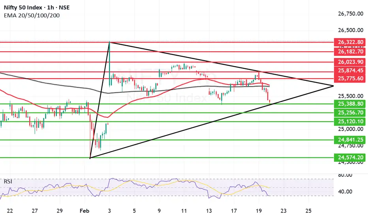
Task: Select the 26,322.80 resistance price label
Action: 350,42
